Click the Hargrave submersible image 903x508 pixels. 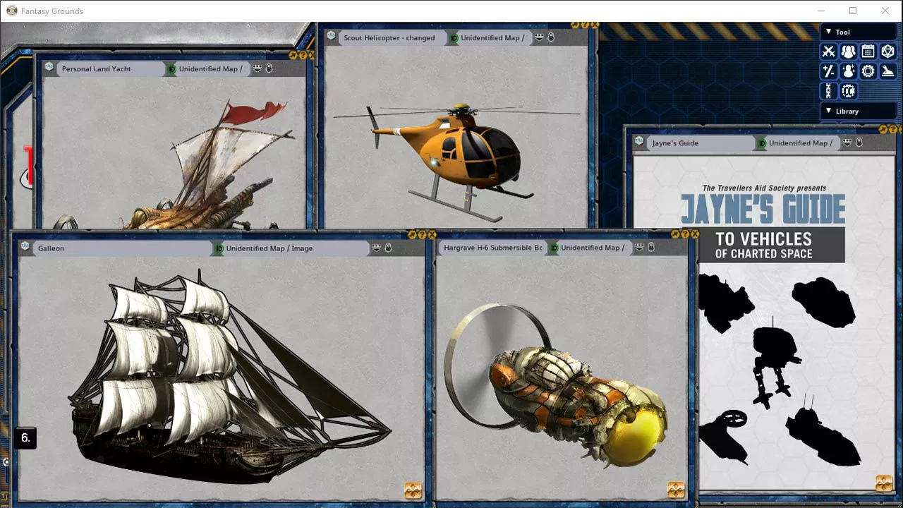555,385
